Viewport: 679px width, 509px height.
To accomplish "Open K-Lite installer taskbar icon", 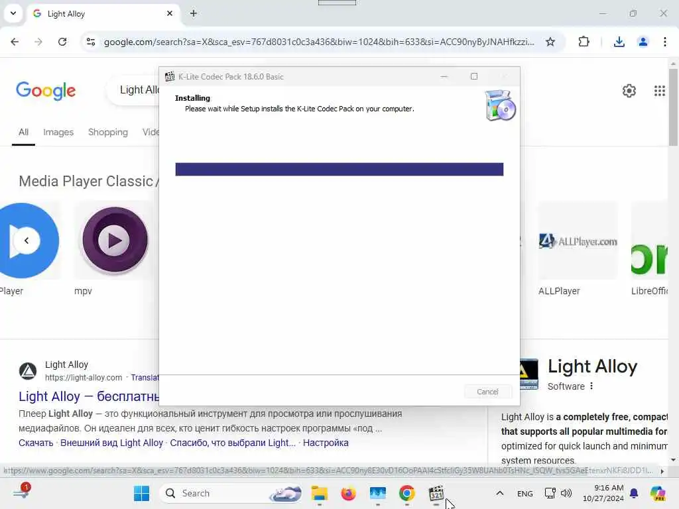I will tap(436, 493).
